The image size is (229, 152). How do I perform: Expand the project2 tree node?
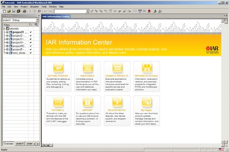pos(7,36)
